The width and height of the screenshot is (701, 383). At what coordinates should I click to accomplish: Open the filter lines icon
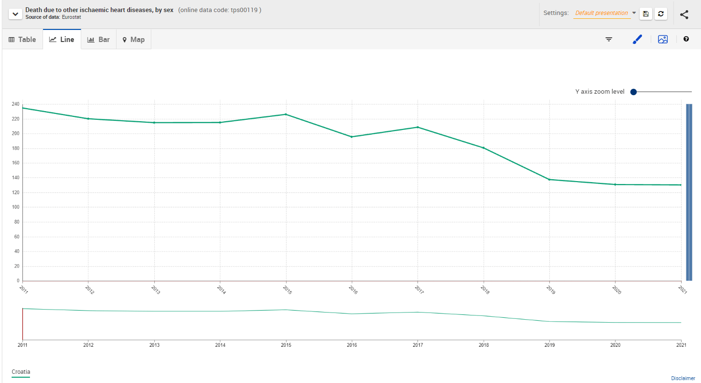(x=609, y=40)
